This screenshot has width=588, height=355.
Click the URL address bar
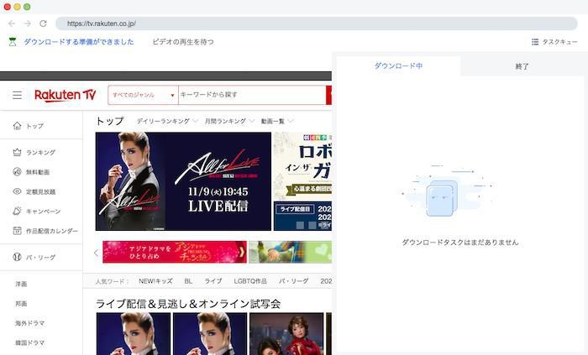coord(317,23)
